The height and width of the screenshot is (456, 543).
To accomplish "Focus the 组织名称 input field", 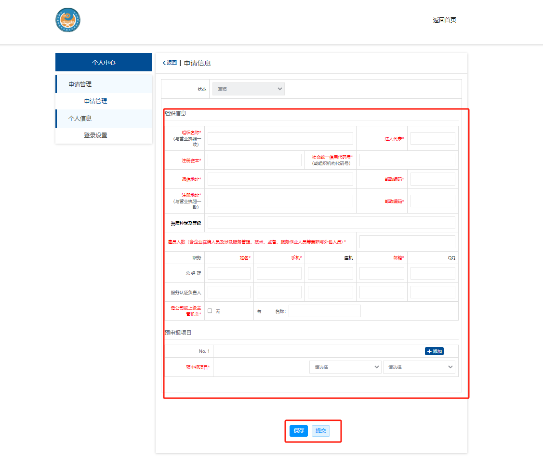I will click(x=280, y=138).
